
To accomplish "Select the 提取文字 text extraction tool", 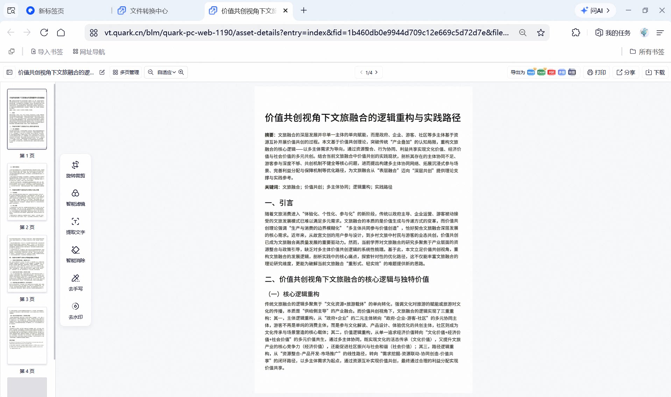I will [76, 226].
